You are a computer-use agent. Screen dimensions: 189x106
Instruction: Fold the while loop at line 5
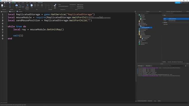[7, 26]
